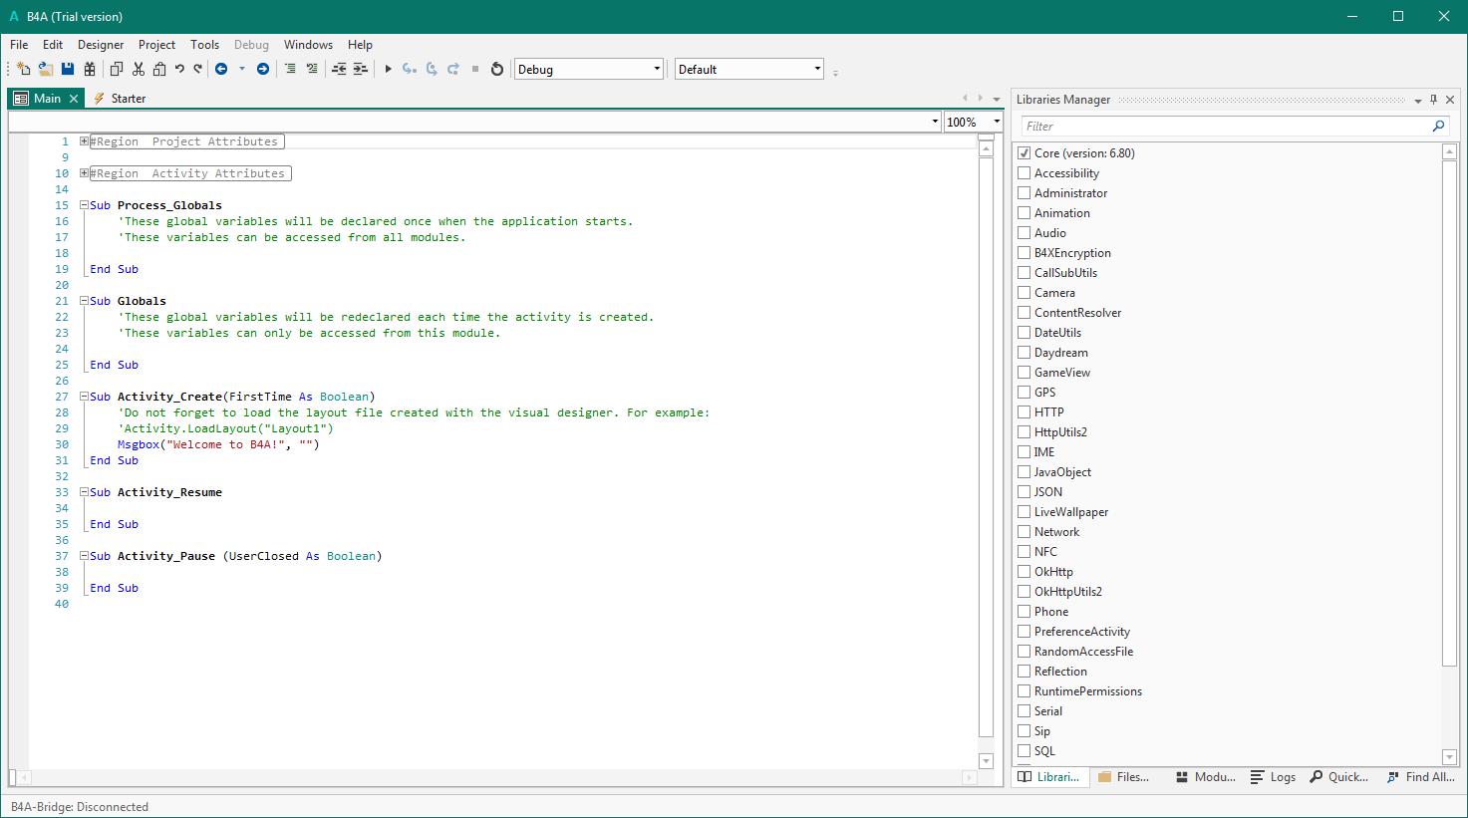Uncheck the Core (version: 6.80) library
1468x818 pixels.
pos(1024,153)
